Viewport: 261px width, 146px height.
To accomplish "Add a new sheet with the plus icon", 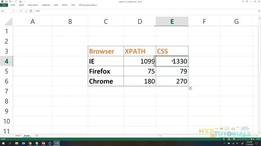I will [x=37, y=135].
